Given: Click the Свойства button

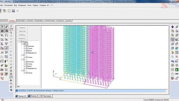Looking at the screenshot, I should tap(22, 31).
